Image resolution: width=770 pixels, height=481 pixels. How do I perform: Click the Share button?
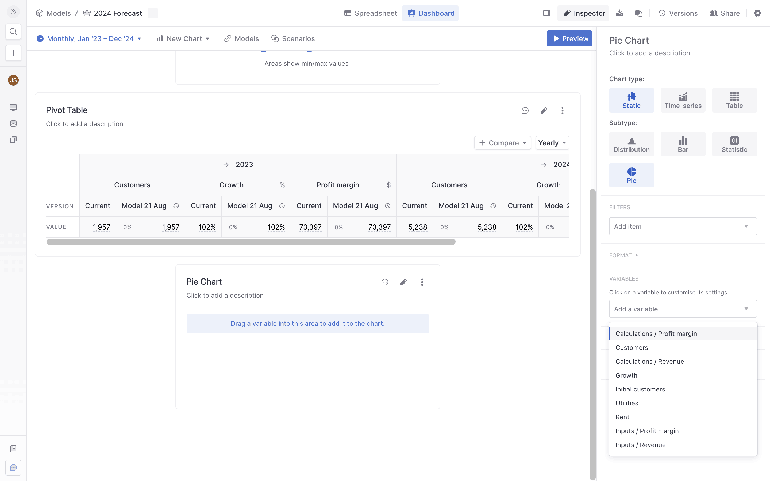tap(725, 13)
